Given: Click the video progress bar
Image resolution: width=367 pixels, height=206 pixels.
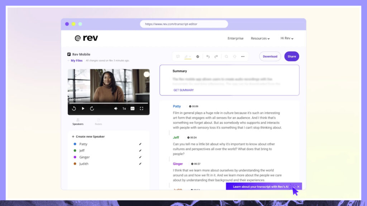Looking at the screenshot, I should pos(108,103).
